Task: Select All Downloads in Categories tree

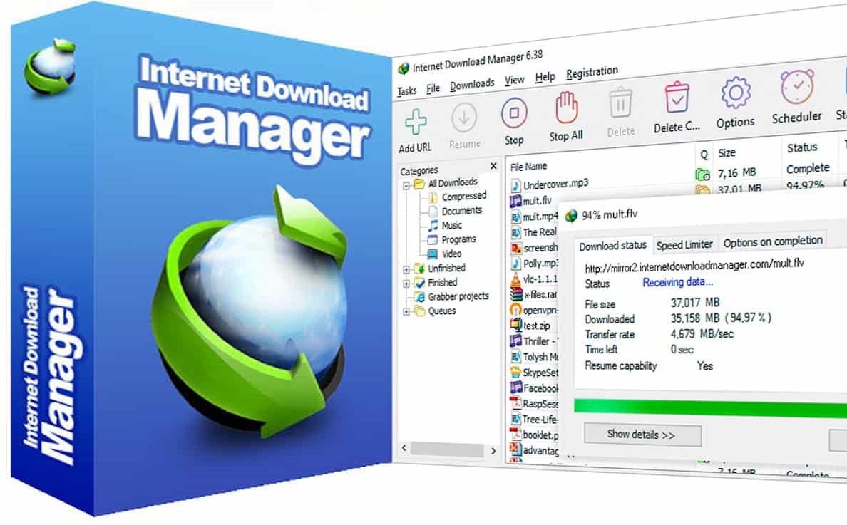Action: tap(453, 182)
